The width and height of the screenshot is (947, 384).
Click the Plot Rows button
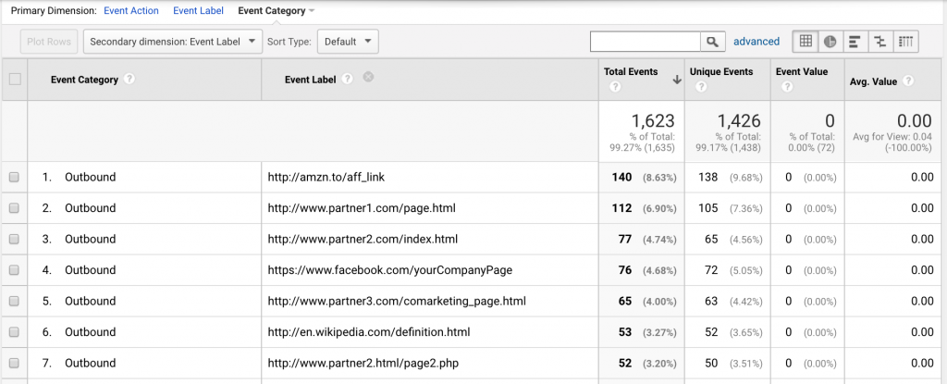[49, 42]
